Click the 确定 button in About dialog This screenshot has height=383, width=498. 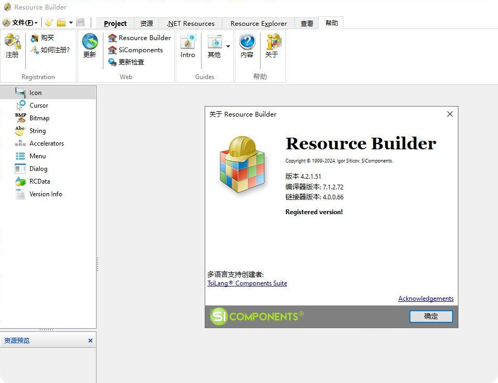pyautogui.click(x=431, y=317)
